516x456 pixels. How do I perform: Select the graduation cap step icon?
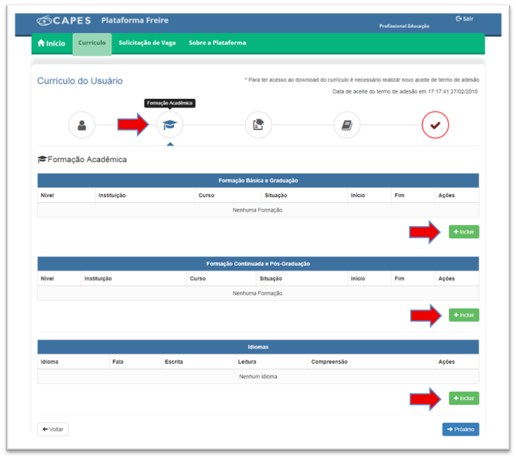170,125
